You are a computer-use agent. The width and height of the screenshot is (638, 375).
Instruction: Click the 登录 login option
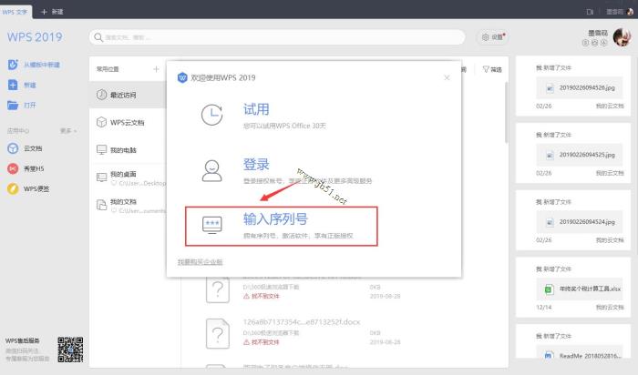point(256,165)
